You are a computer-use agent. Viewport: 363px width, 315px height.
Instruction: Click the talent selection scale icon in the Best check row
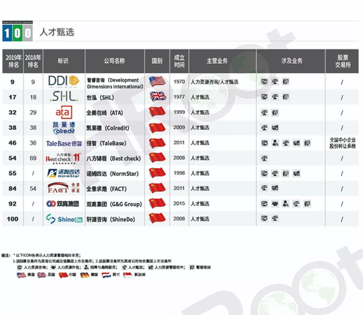click(264, 158)
